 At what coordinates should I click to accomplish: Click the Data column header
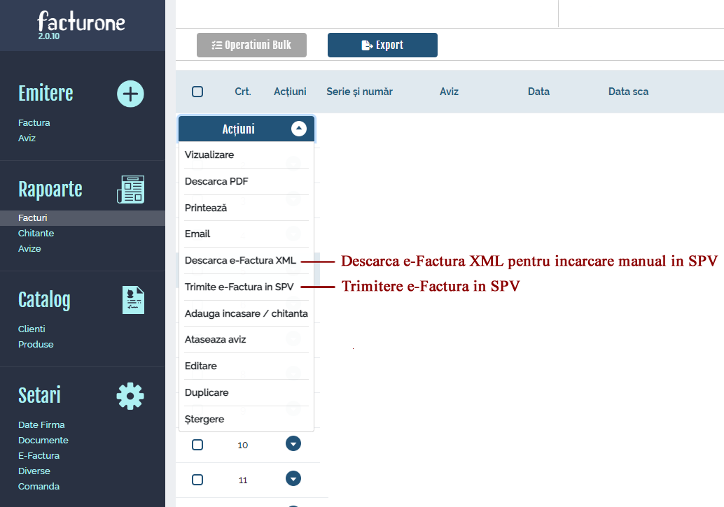(539, 92)
